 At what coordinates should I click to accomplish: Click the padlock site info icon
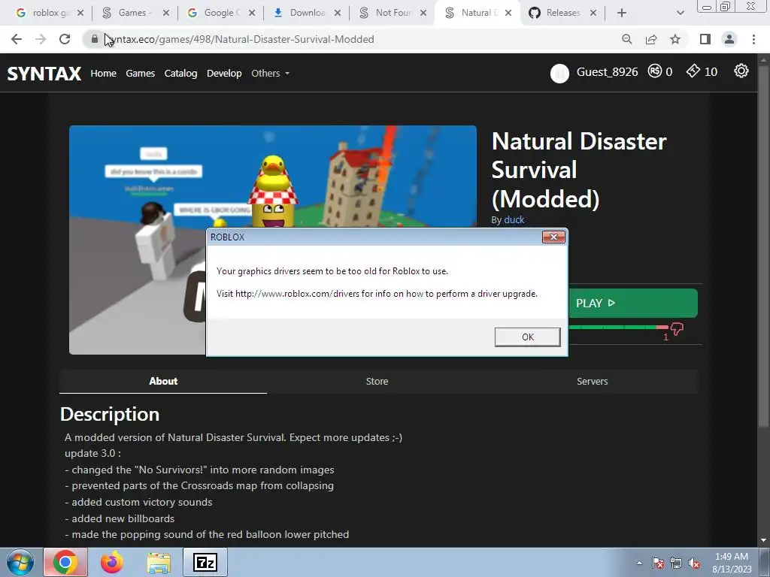point(94,39)
